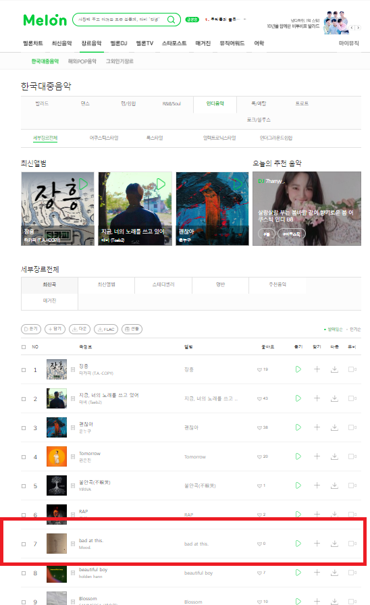
Task: Play the 괜찮아 album from latest albums
Action: pyautogui.click(x=238, y=184)
